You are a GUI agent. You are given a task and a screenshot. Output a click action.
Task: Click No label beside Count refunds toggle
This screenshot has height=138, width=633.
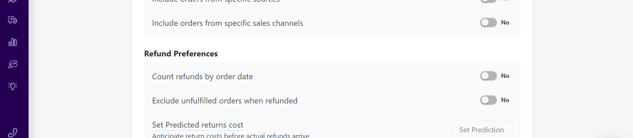[505, 76]
